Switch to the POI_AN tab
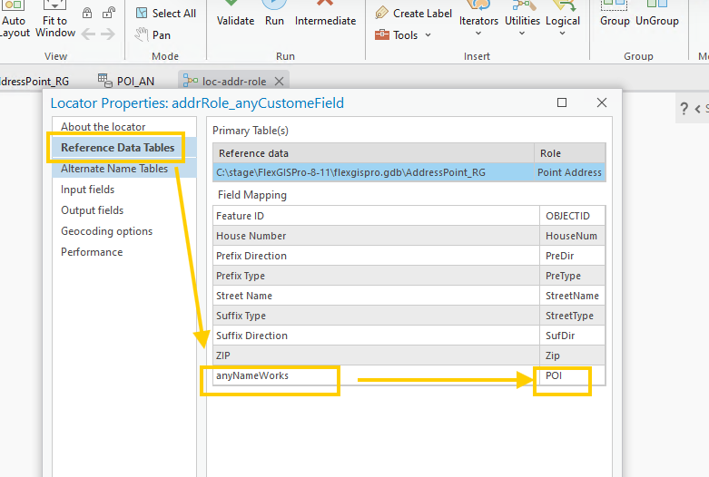The width and height of the screenshot is (709, 477). [126, 82]
